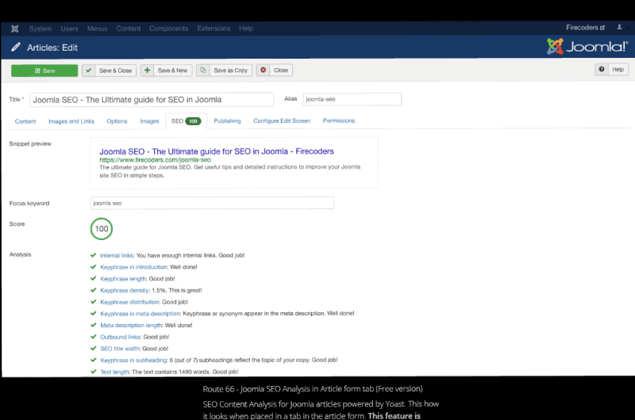
Task: Switch to the Images tab
Action: [x=149, y=121]
